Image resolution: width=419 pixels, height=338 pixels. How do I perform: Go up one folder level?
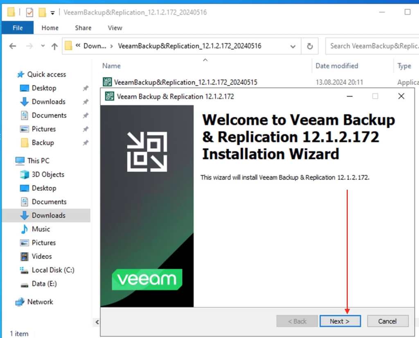54,46
